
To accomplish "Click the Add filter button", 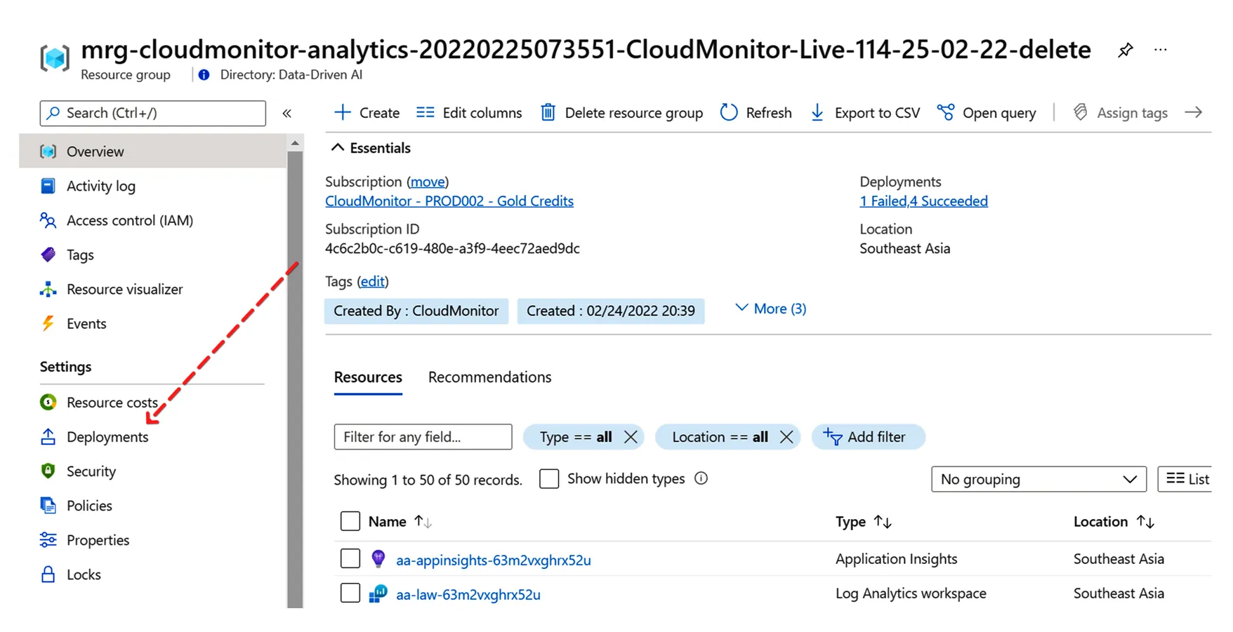I will click(x=868, y=437).
